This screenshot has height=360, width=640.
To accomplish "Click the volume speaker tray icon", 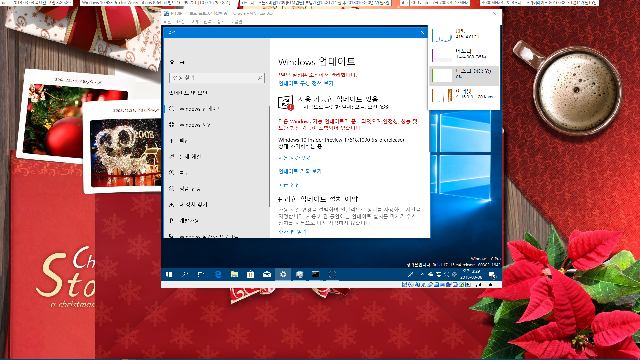I will [447, 274].
